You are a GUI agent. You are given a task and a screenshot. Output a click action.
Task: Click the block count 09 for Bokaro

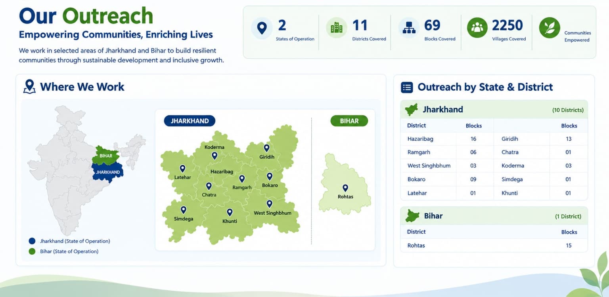tap(473, 179)
